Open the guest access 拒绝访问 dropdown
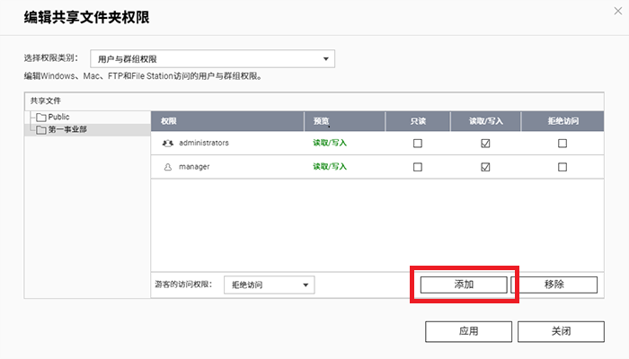629x359 pixels. (x=270, y=285)
